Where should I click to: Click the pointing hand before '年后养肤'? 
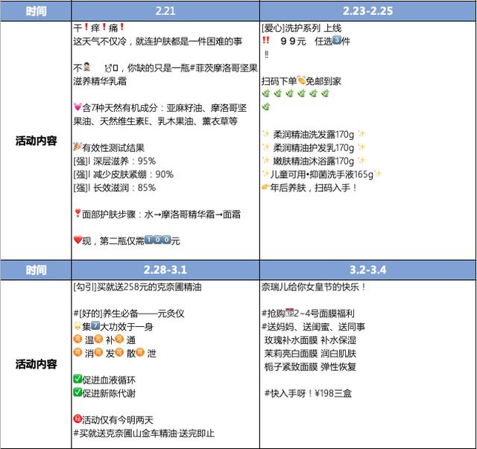click(266, 187)
